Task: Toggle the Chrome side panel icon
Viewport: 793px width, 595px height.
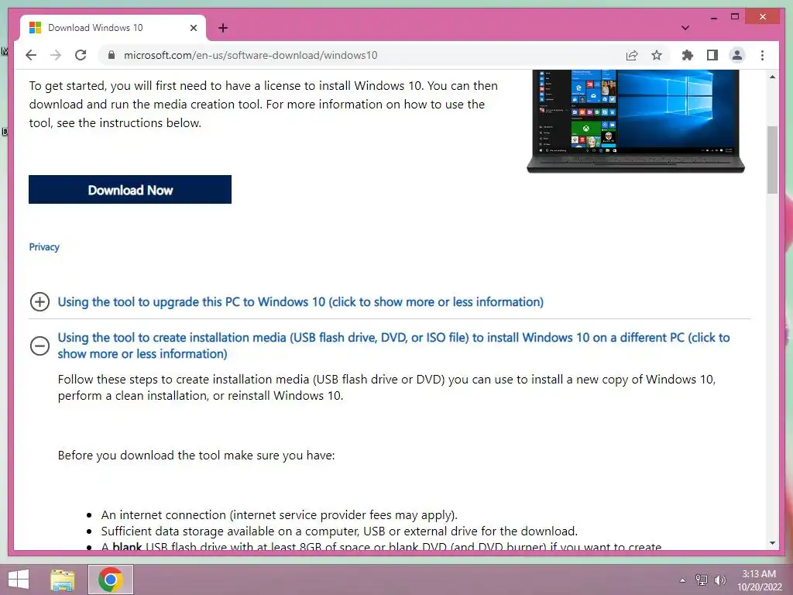Action: [x=712, y=55]
